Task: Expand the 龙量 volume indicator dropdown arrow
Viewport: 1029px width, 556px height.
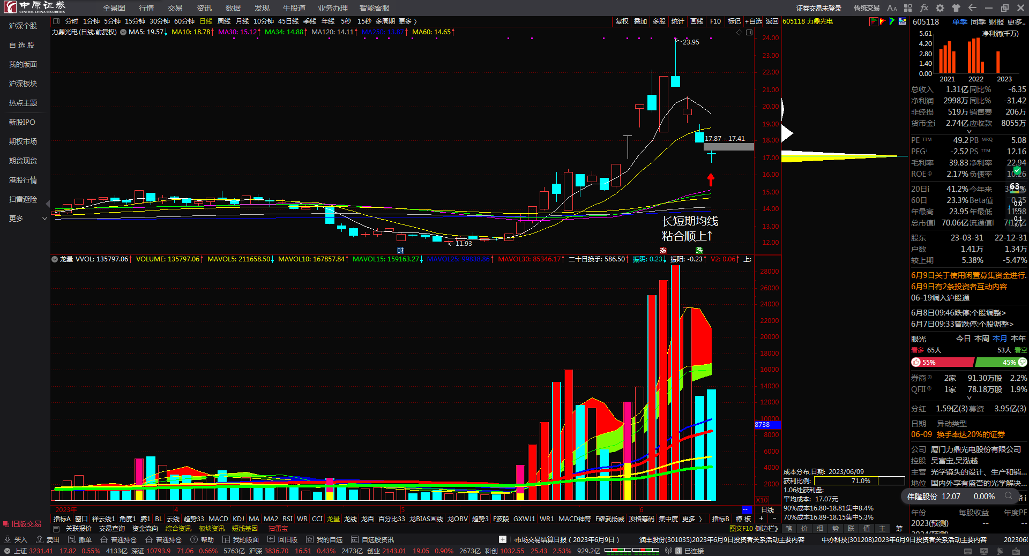Action: click(55, 259)
